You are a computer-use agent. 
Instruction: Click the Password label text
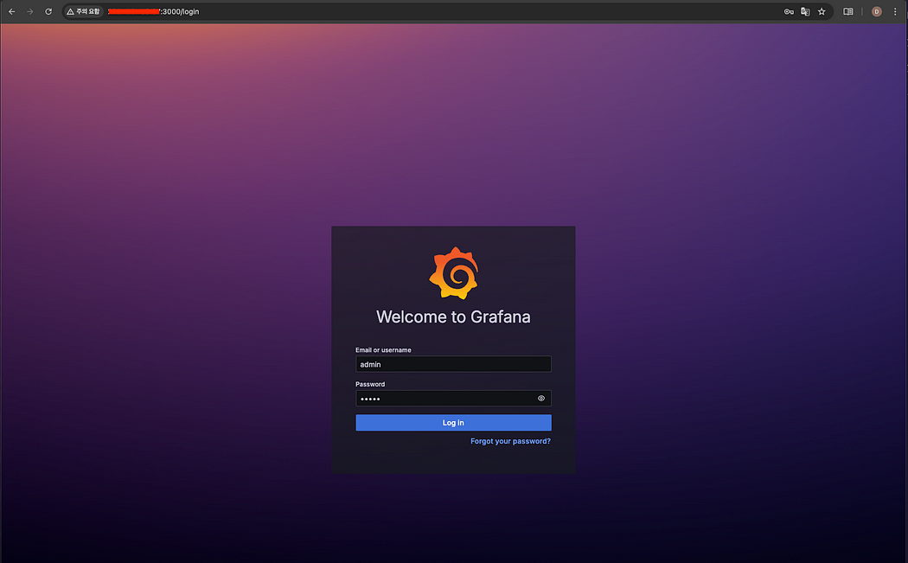click(370, 384)
